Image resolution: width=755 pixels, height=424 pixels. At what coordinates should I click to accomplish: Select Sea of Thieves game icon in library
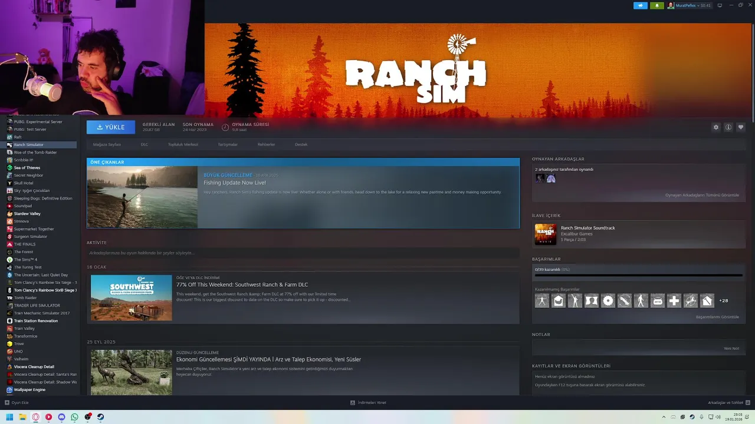click(x=9, y=168)
